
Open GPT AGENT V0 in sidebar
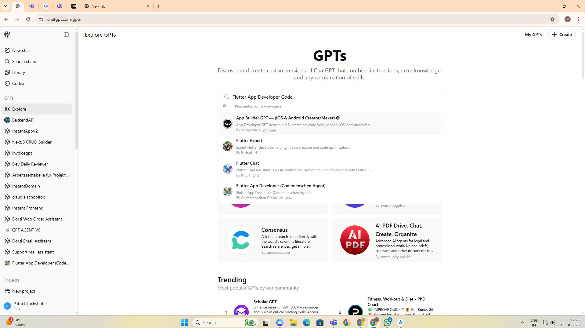tap(37, 230)
